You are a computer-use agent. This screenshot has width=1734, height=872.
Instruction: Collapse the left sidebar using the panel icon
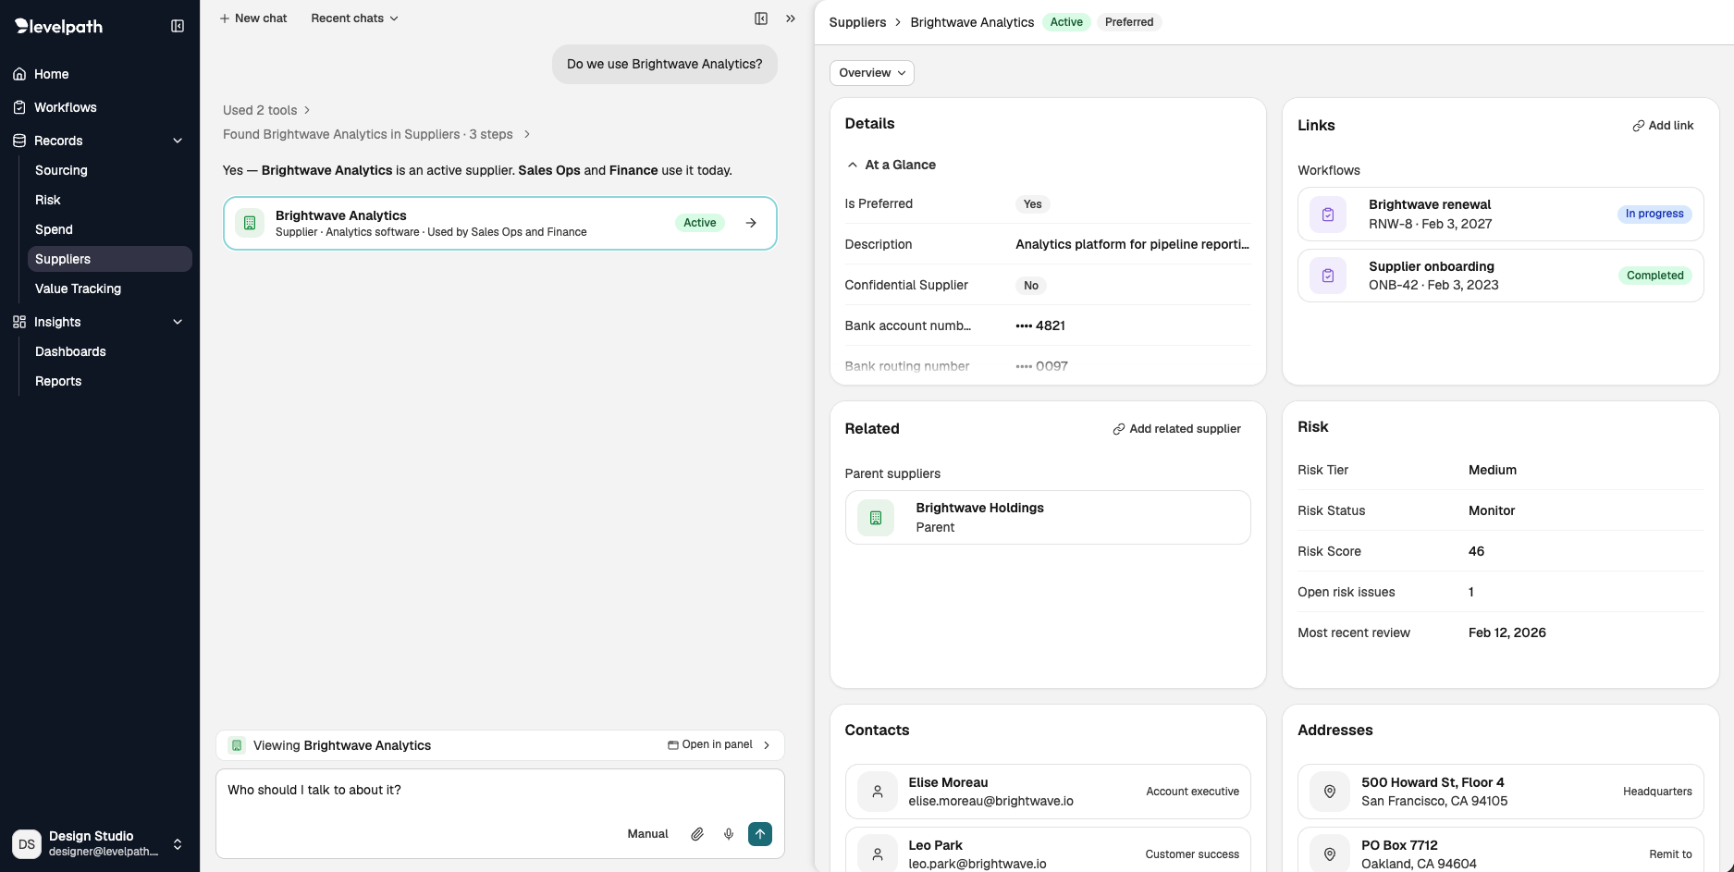(x=178, y=26)
